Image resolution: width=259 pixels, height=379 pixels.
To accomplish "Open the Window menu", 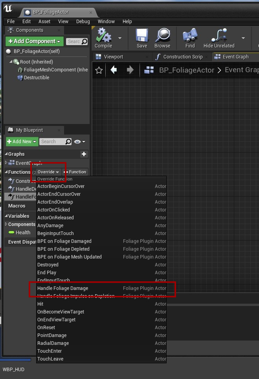I will pyautogui.click(x=106, y=22).
